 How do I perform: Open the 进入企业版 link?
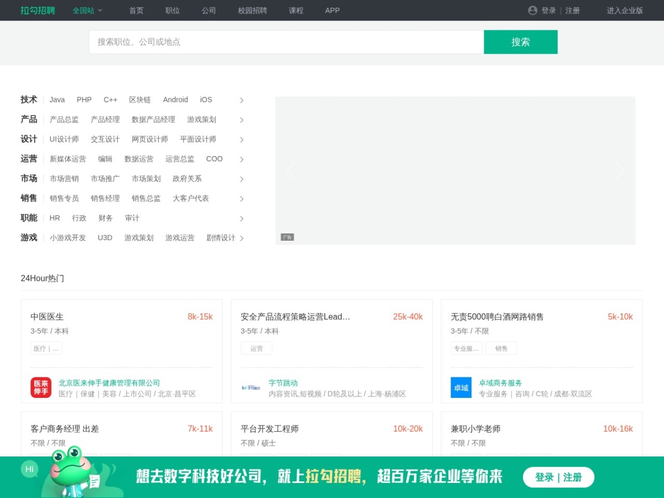click(x=625, y=11)
